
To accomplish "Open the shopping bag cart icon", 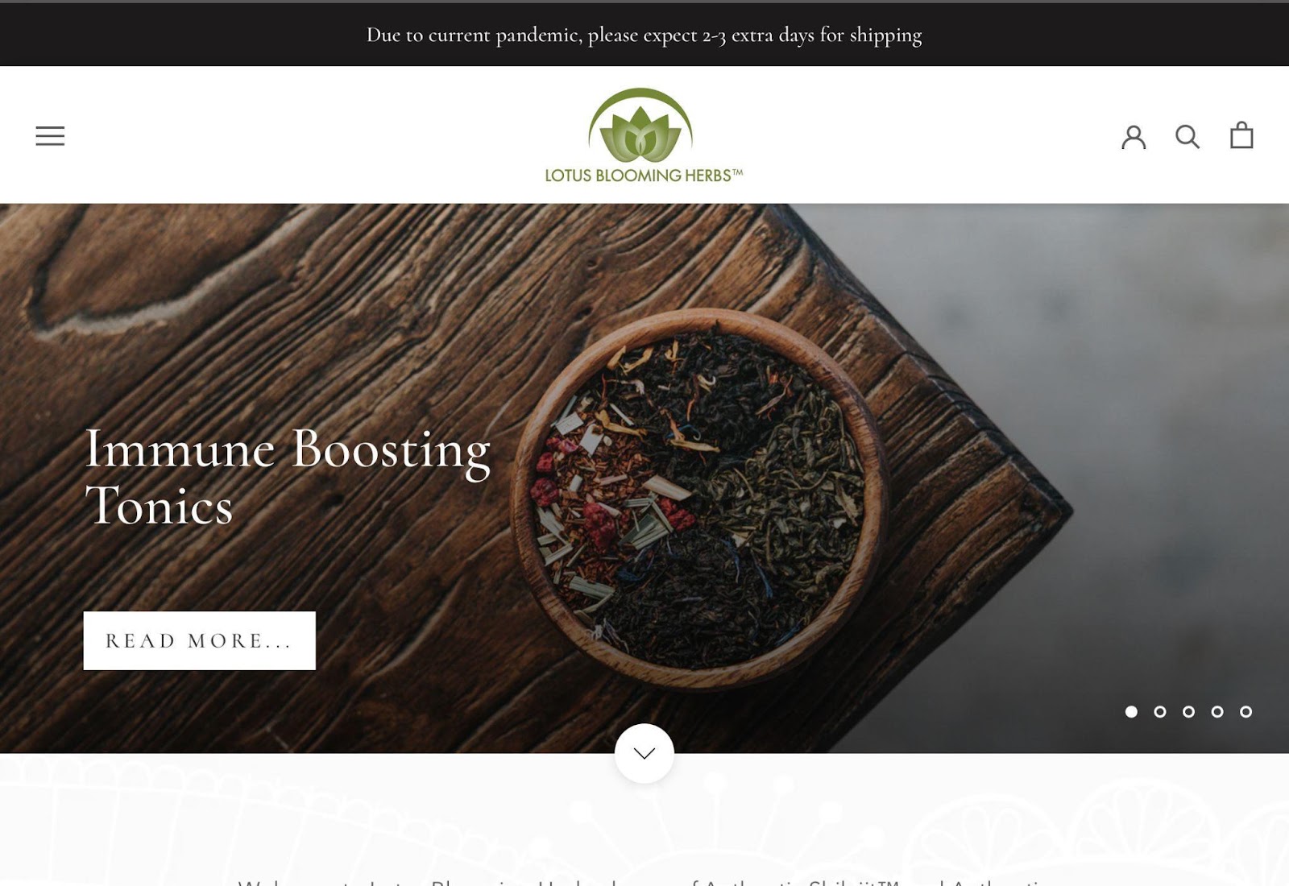I will (x=1241, y=135).
